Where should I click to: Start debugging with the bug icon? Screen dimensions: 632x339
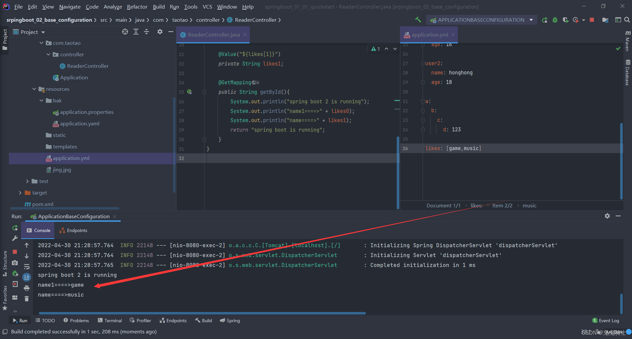pyautogui.click(x=555, y=20)
